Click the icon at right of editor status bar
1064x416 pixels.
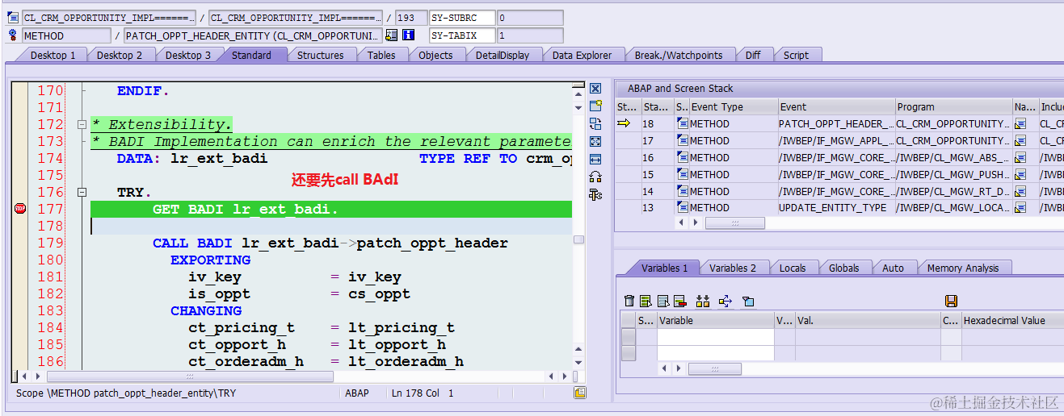click(580, 393)
